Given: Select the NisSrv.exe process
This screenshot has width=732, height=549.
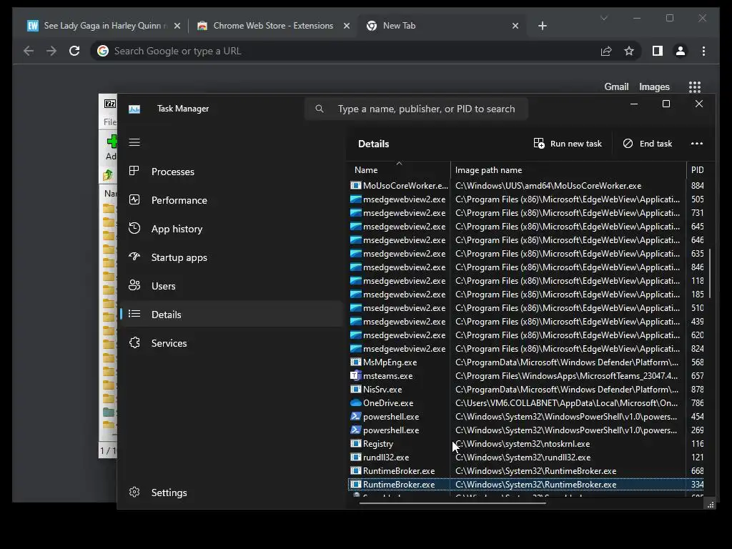Looking at the screenshot, I should coord(526,390).
